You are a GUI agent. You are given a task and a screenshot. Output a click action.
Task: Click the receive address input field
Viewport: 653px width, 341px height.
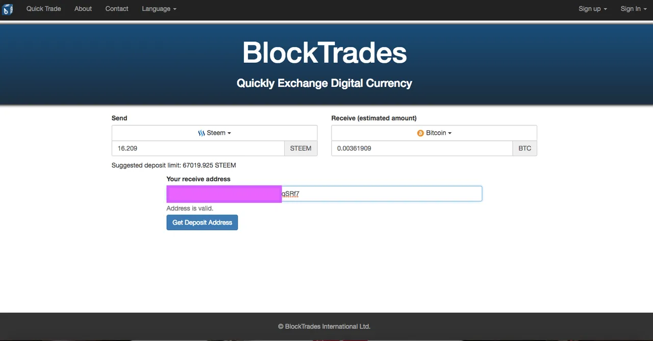(x=324, y=193)
